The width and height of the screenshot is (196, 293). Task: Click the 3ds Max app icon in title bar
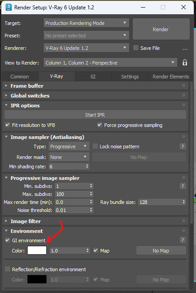point(8,7)
